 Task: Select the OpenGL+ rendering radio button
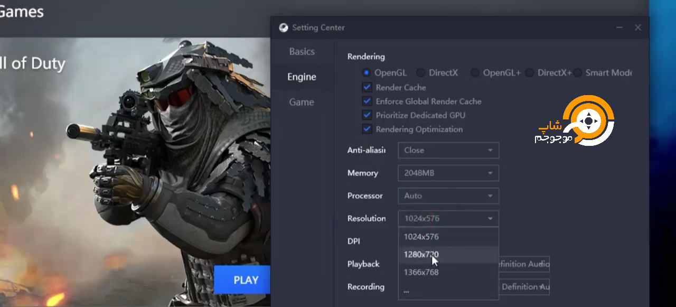tap(475, 73)
